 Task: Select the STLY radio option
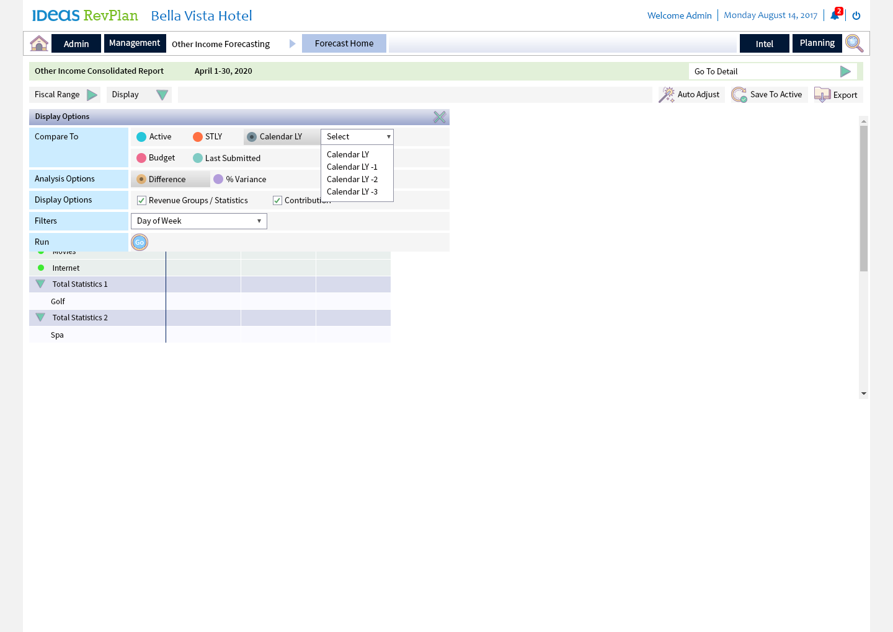pyautogui.click(x=198, y=137)
